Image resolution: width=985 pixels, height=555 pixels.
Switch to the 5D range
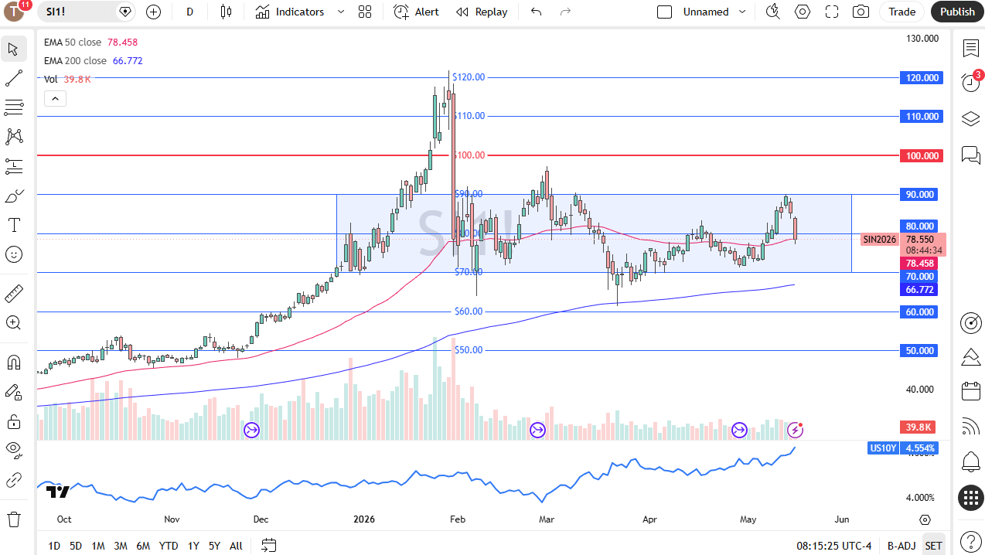click(x=76, y=546)
